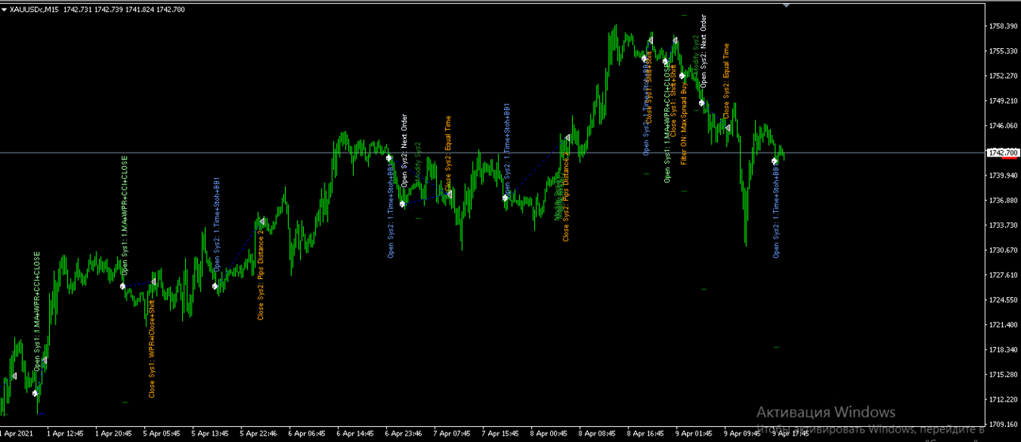1021x442 pixels.
Task: Click the 6 Apr 14:45 time label
Action: [x=355, y=433]
